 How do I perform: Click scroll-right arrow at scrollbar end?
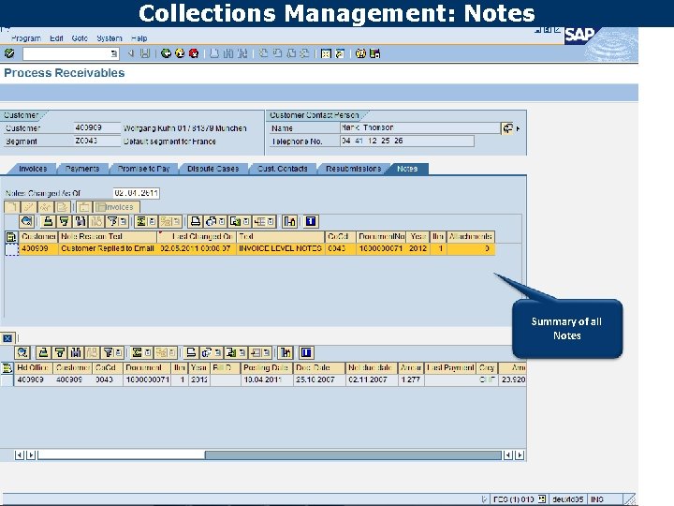[520, 455]
